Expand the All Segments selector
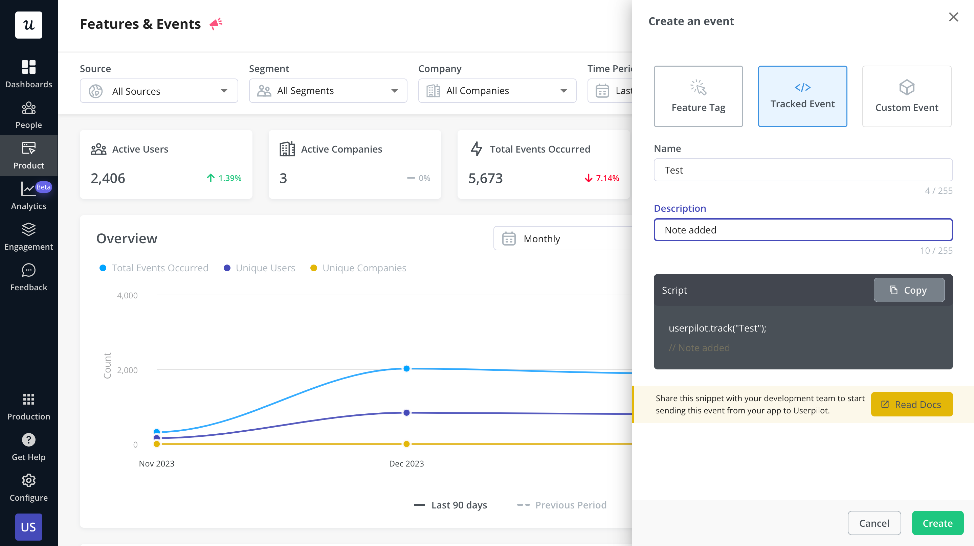The height and width of the screenshot is (546, 974). (328, 91)
